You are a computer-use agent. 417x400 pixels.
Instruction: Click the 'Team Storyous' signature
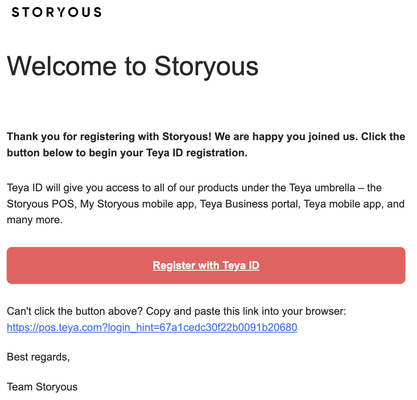[x=42, y=387]
